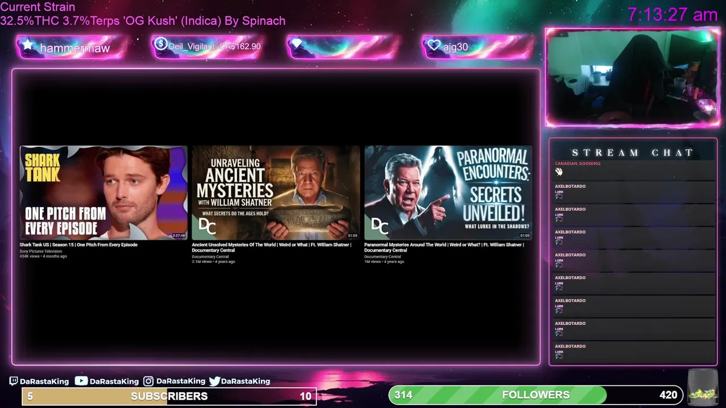Click the wave emote under CANADIAN_GOOSE902
This screenshot has height=408, width=726.
(559, 171)
